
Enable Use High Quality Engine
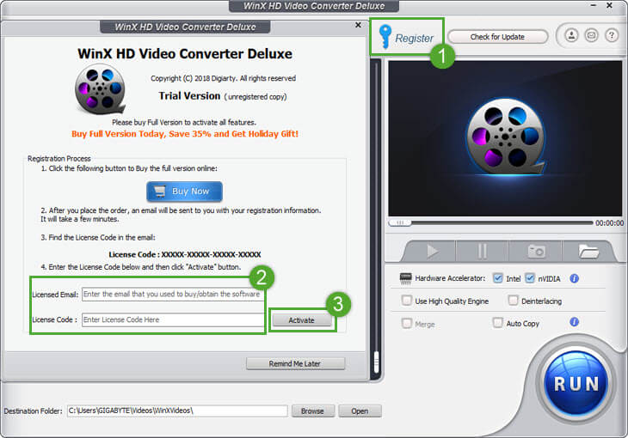coord(407,301)
